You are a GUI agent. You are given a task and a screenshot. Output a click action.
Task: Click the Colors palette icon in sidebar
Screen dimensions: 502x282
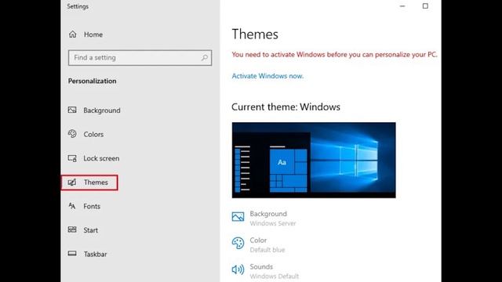[x=72, y=134]
